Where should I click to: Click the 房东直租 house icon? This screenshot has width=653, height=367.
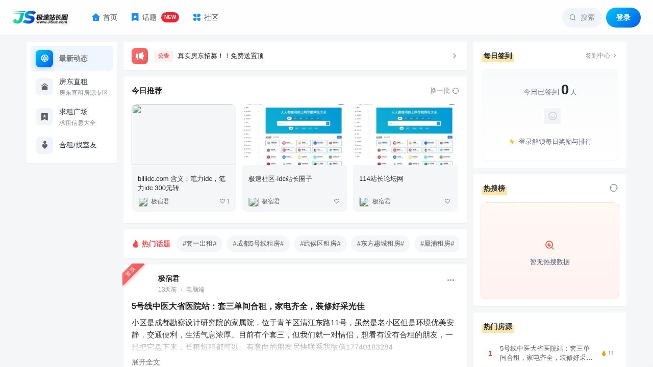[x=44, y=87]
